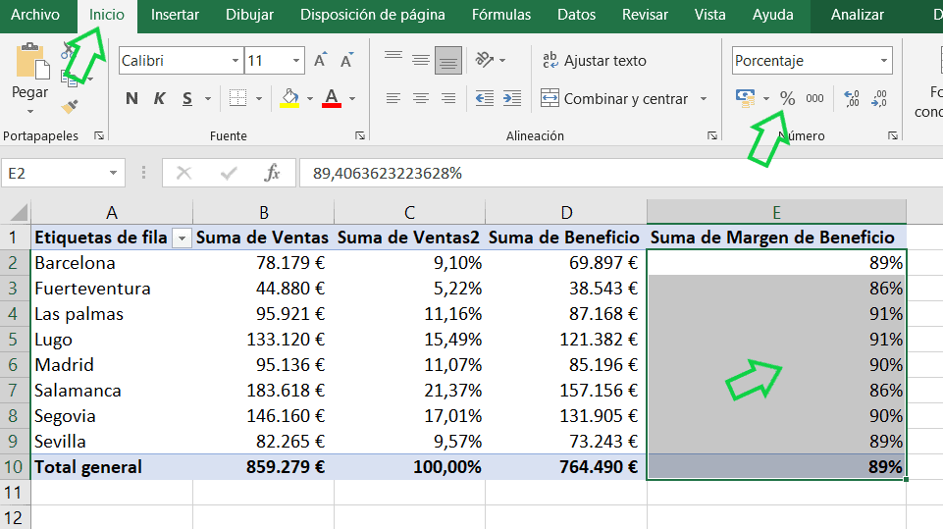Increase font size with larger A icon
The height and width of the screenshot is (529, 943).
[321, 60]
